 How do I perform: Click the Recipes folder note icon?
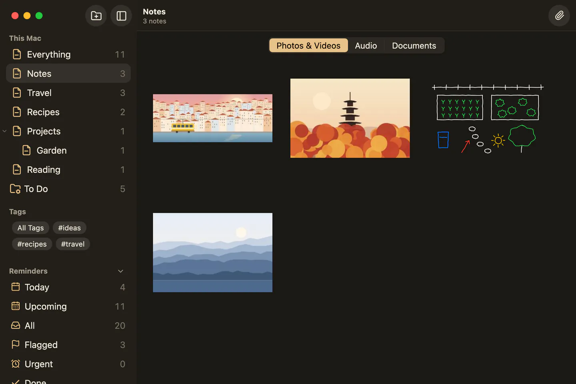pos(17,112)
